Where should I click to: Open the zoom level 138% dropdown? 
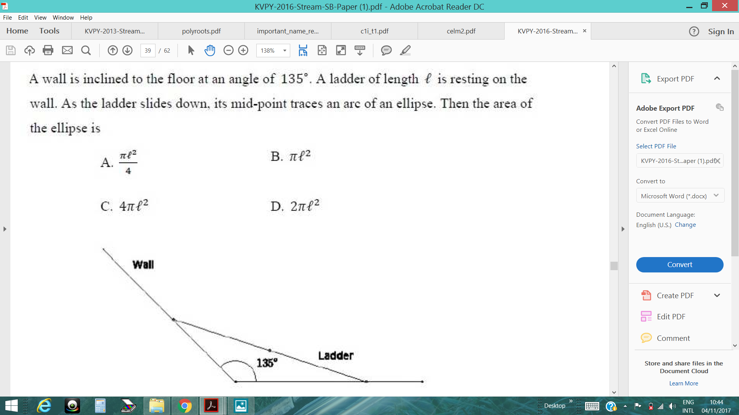tap(285, 50)
